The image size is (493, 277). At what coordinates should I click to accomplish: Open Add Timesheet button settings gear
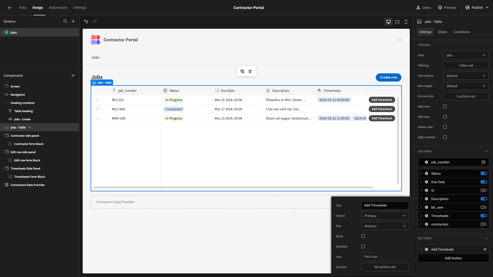(426, 250)
